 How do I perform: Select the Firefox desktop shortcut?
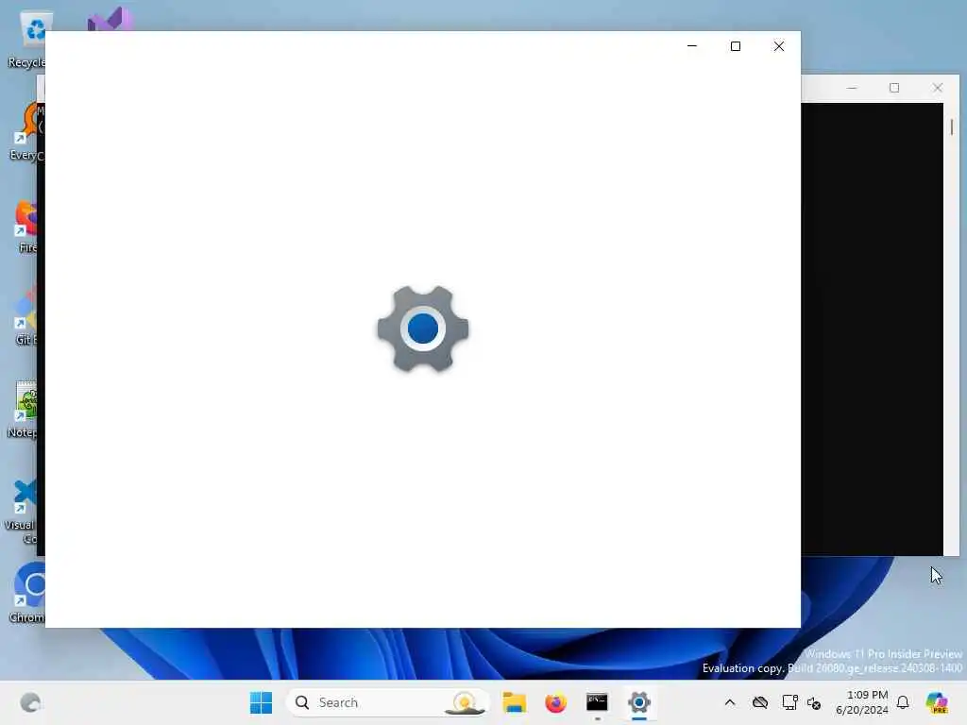pos(25,227)
